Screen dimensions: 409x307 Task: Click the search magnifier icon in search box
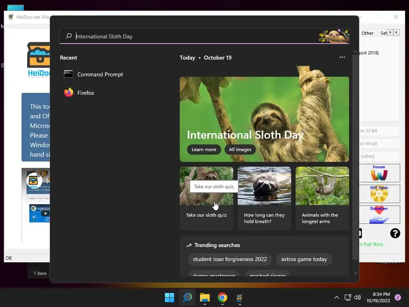[69, 36]
